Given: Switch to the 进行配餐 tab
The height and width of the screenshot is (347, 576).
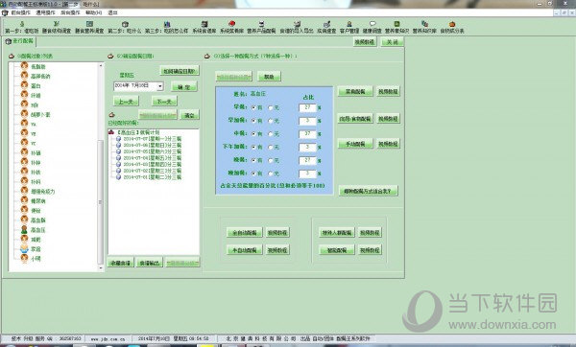Looking at the screenshot, I should 20,41.
